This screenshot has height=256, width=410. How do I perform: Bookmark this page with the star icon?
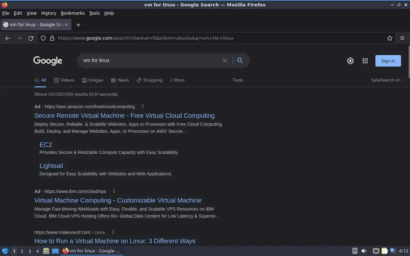[390, 38]
